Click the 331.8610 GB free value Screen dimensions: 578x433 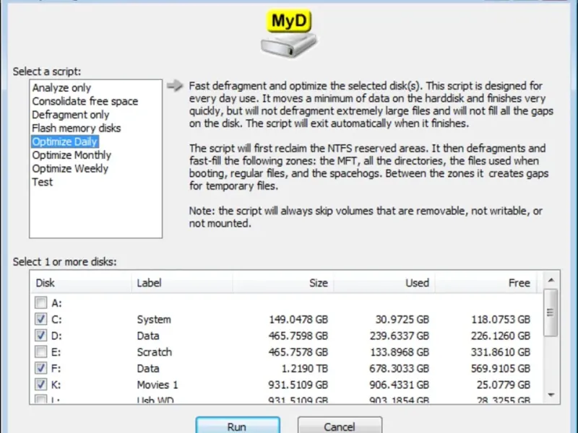click(x=501, y=352)
